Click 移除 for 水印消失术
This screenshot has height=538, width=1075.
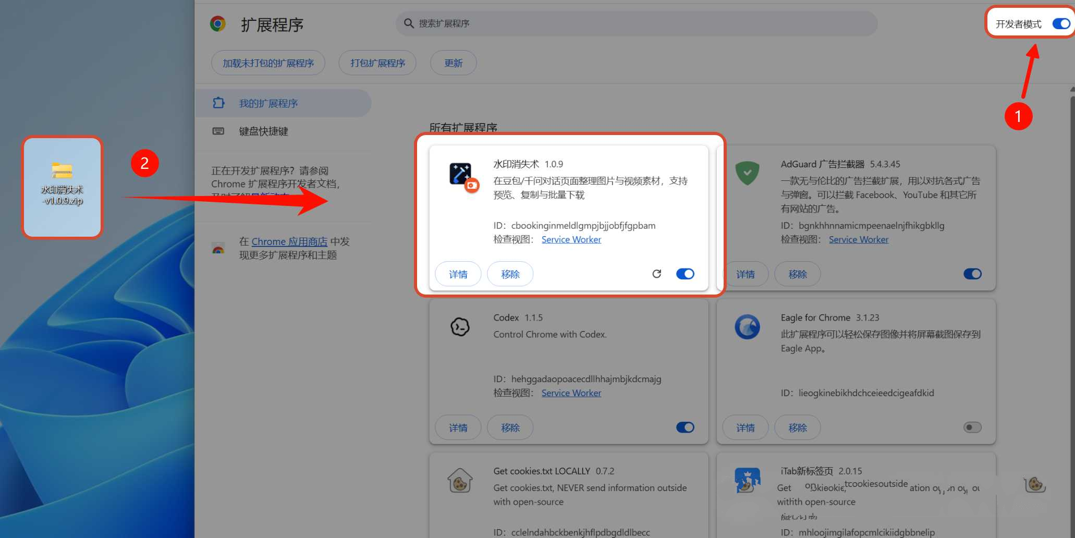510,274
